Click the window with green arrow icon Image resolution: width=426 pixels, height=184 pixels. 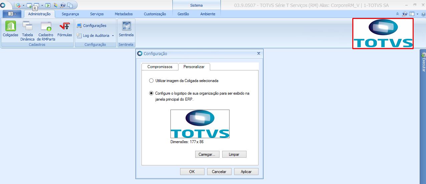pos(29,5)
